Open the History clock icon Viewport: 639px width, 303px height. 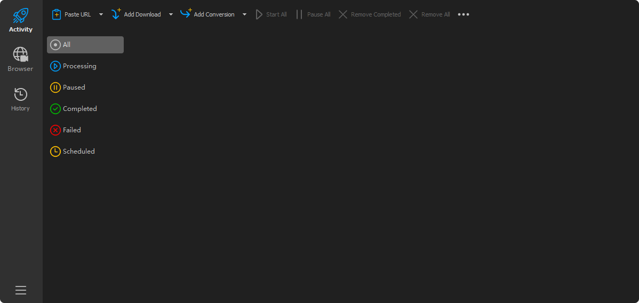coord(20,94)
